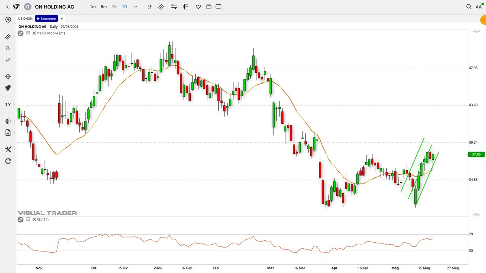Expand the tools settings submenu arrow
Image resolution: width=486 pixels, height=273 pixels.
14,149
